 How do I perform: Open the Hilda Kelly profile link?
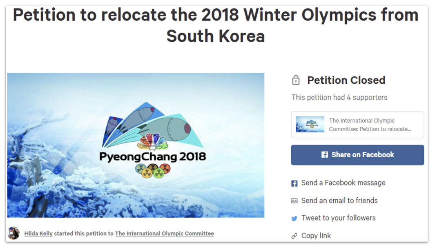point(38,234)
